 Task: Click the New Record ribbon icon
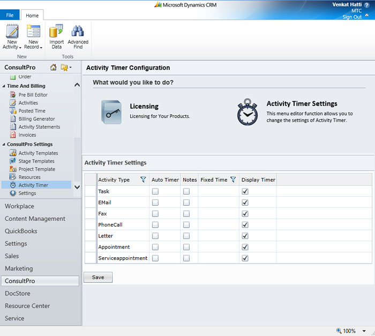(x=33, y=32)
